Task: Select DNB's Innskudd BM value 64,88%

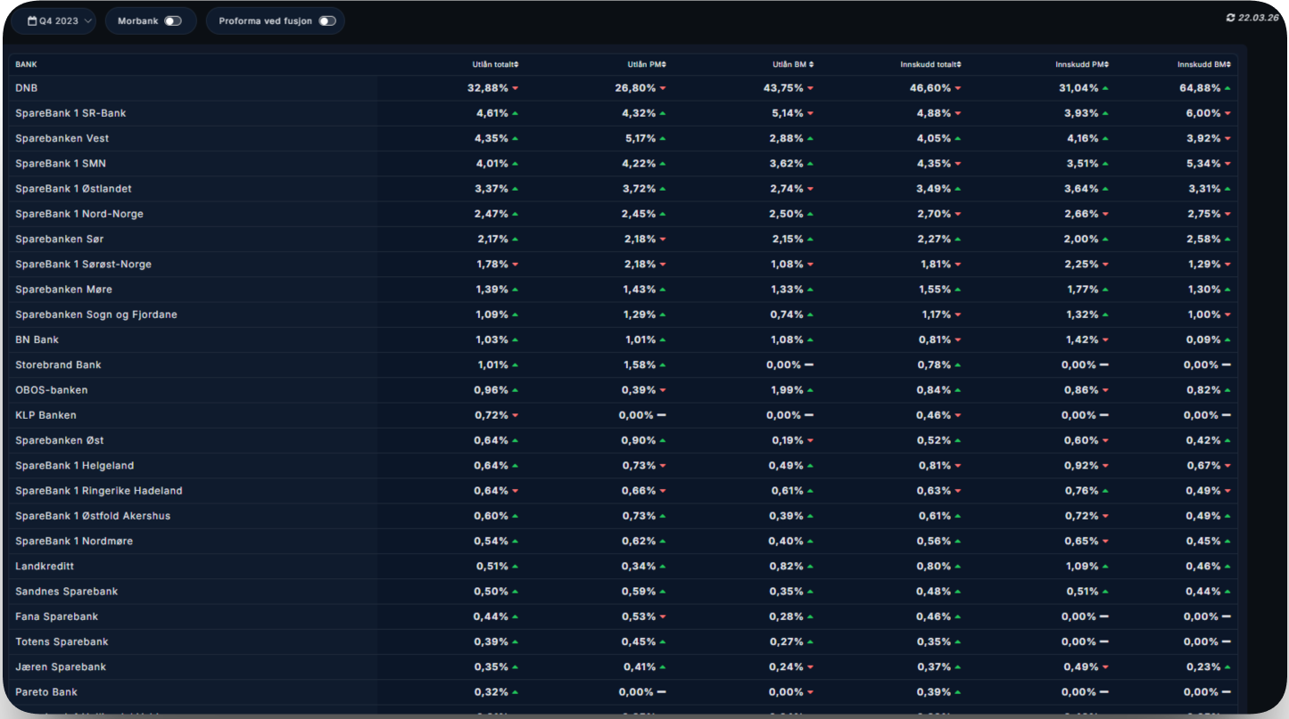Action: (1201, 88)
